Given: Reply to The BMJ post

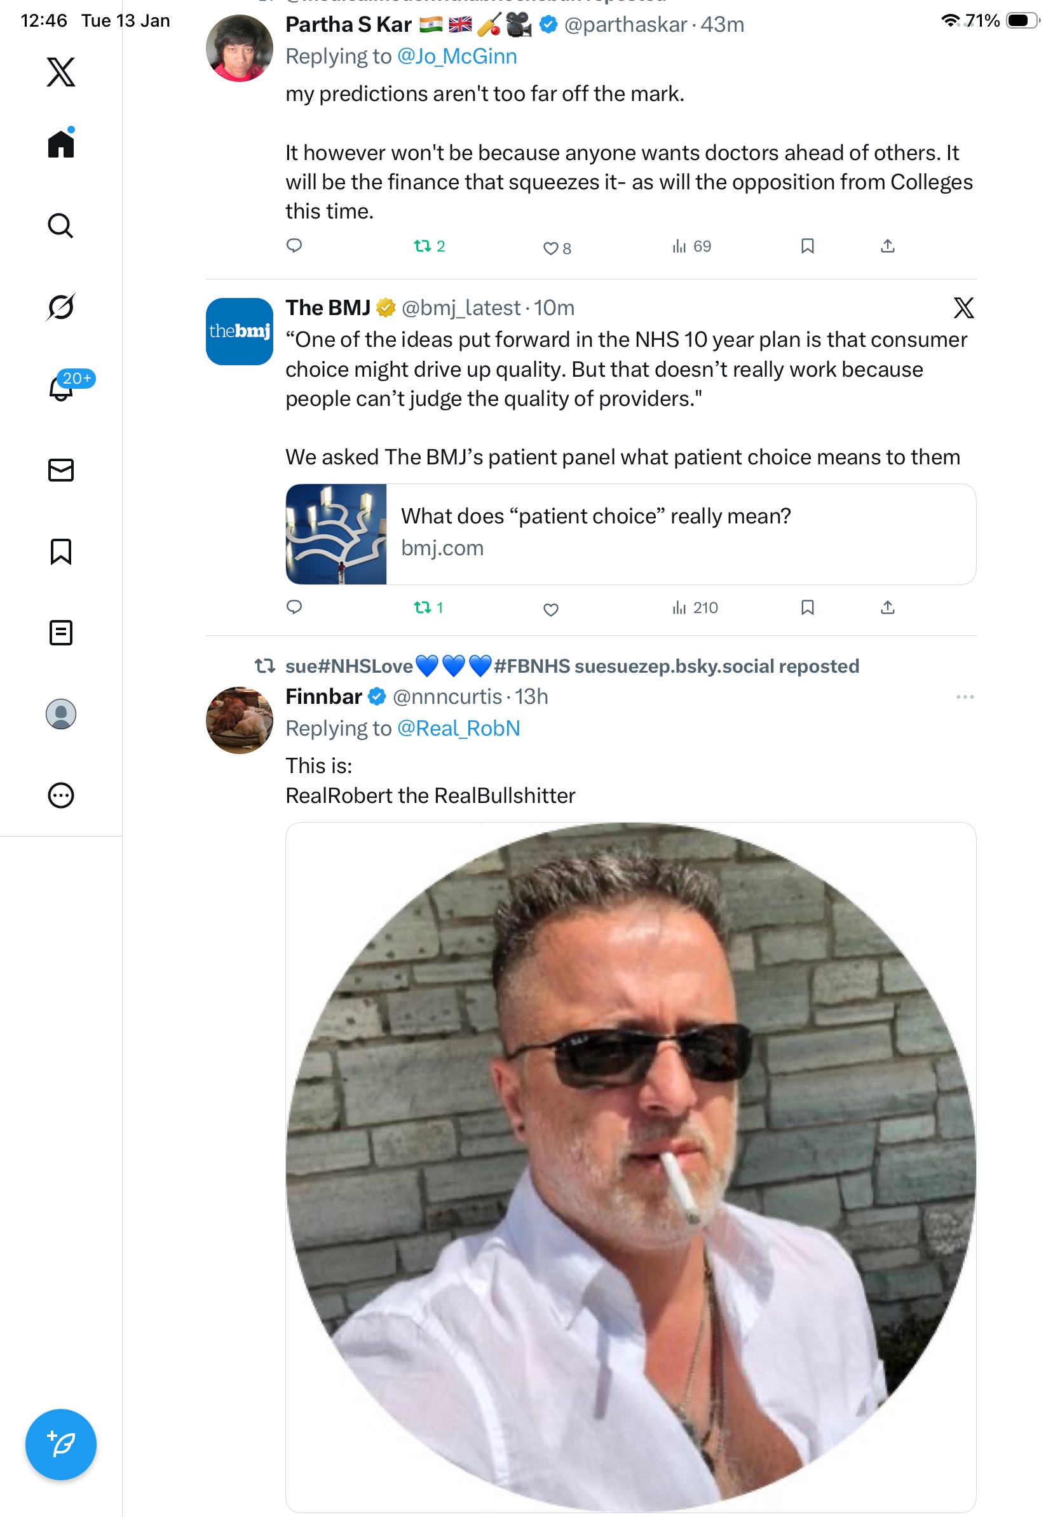Looking at the screenshot, I should click(x=294, y=607).
